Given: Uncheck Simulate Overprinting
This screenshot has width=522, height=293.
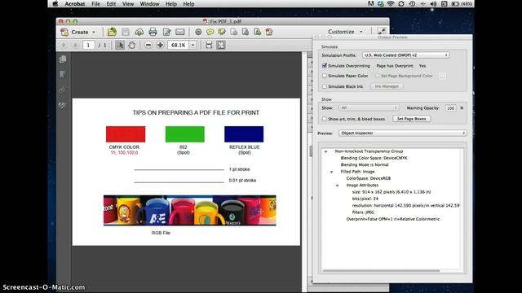Looking at the screenshot, I should click(325, 66).
